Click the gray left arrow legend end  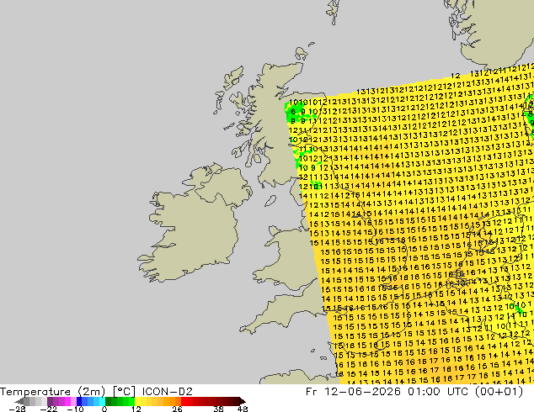coord(19,401)
